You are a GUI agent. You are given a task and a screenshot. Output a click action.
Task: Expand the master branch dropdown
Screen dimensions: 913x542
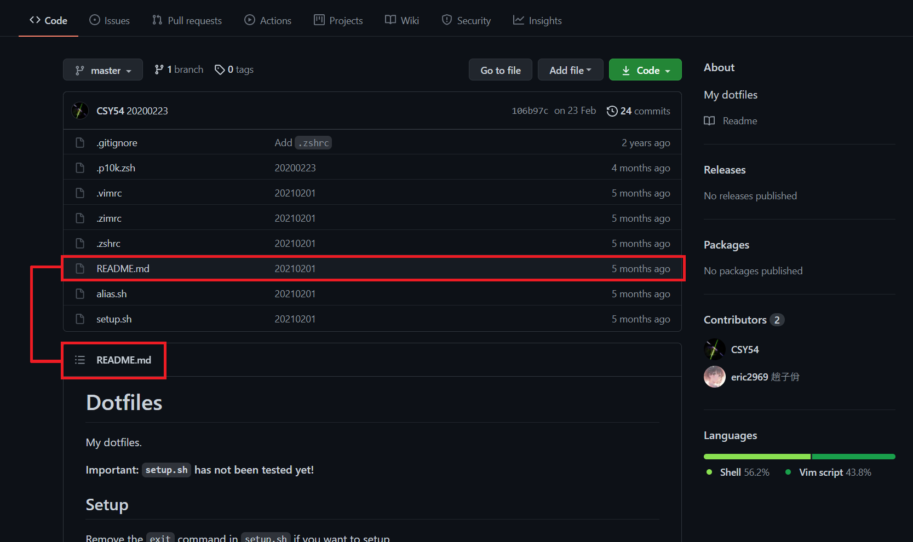coord(103,70)
